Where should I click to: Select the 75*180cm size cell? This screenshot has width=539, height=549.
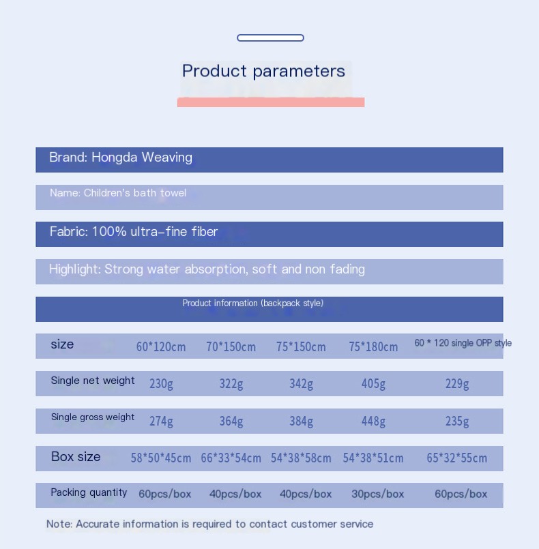click(373, 346)
